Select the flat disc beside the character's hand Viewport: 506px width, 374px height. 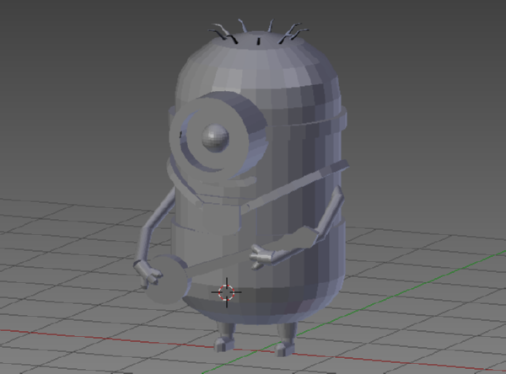pyautogui.click(x=166, y=279)
